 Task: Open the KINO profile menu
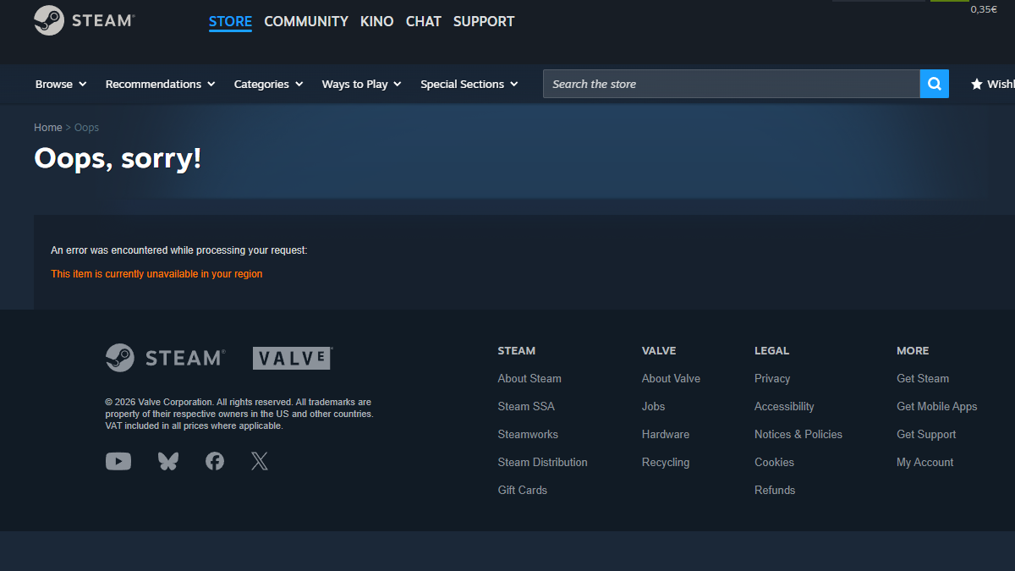(376, 21)
